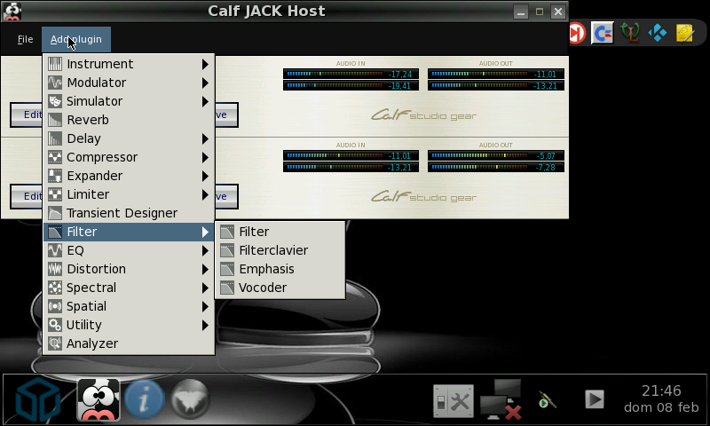Viewport: 710px width, 426px height.
Task: Add the Vocoder plugin
Action: tap(280, 288)
